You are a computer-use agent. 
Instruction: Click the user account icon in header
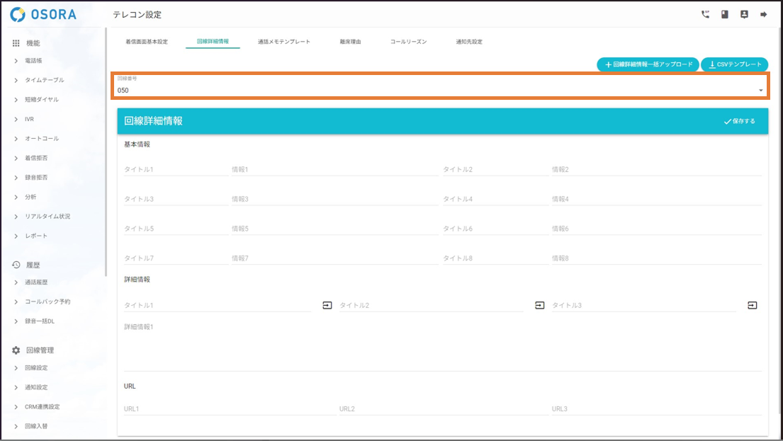point(744,14)
